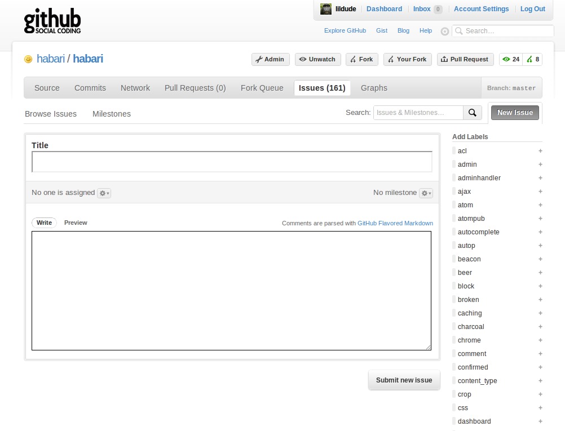
Task: Click the issues search magnifier button
Action: point(472,113)
